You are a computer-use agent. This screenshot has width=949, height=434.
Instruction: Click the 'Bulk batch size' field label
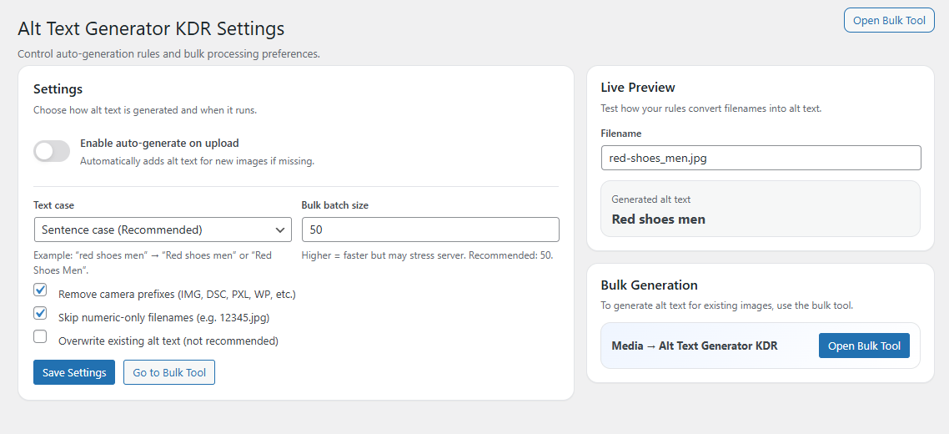point(334,205)
